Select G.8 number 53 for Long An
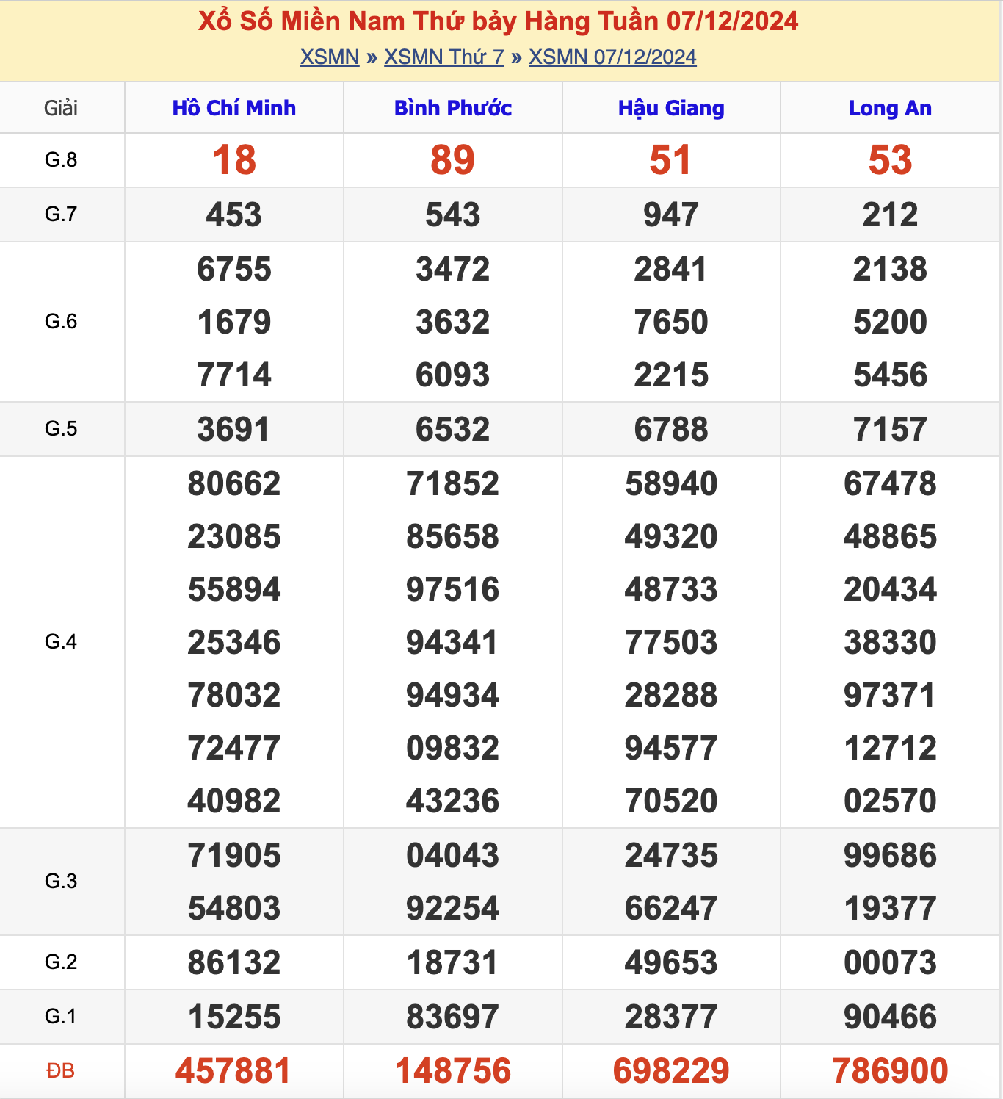 click(x=890, y=160)
